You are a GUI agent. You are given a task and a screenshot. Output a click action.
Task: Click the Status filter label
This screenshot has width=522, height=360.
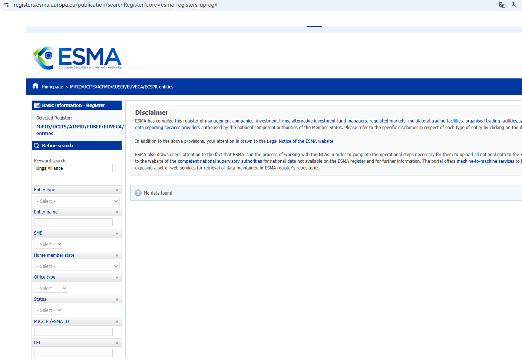coord(40,299)
